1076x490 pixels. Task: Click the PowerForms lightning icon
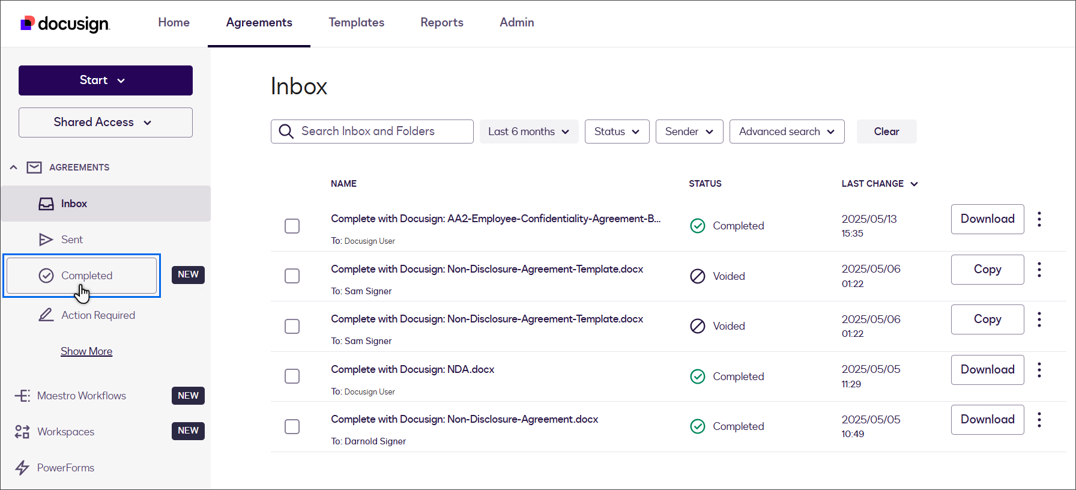[22, 468]
